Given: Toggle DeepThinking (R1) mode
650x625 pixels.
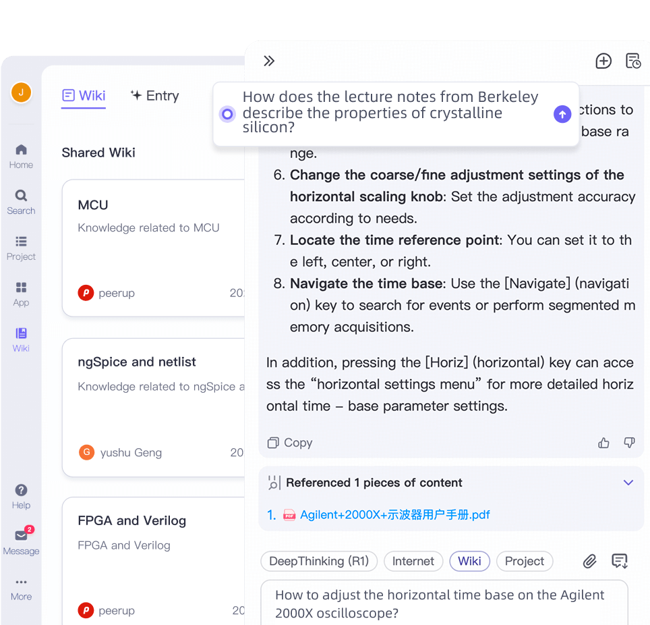Looking at the screenshot, I should click(319, 561).
